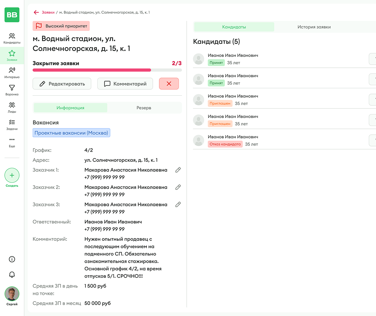This screenshot has height=316, width=376.
Task: Click the Комментарий button
Action: [x=125, y=84]
